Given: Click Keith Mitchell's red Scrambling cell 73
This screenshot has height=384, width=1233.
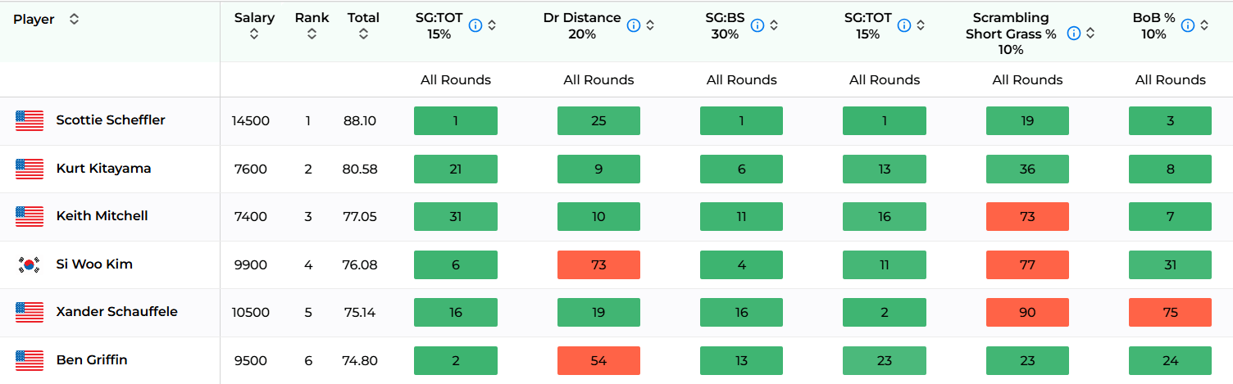Looking at the screenshot, I should (x=1027, y=217).
